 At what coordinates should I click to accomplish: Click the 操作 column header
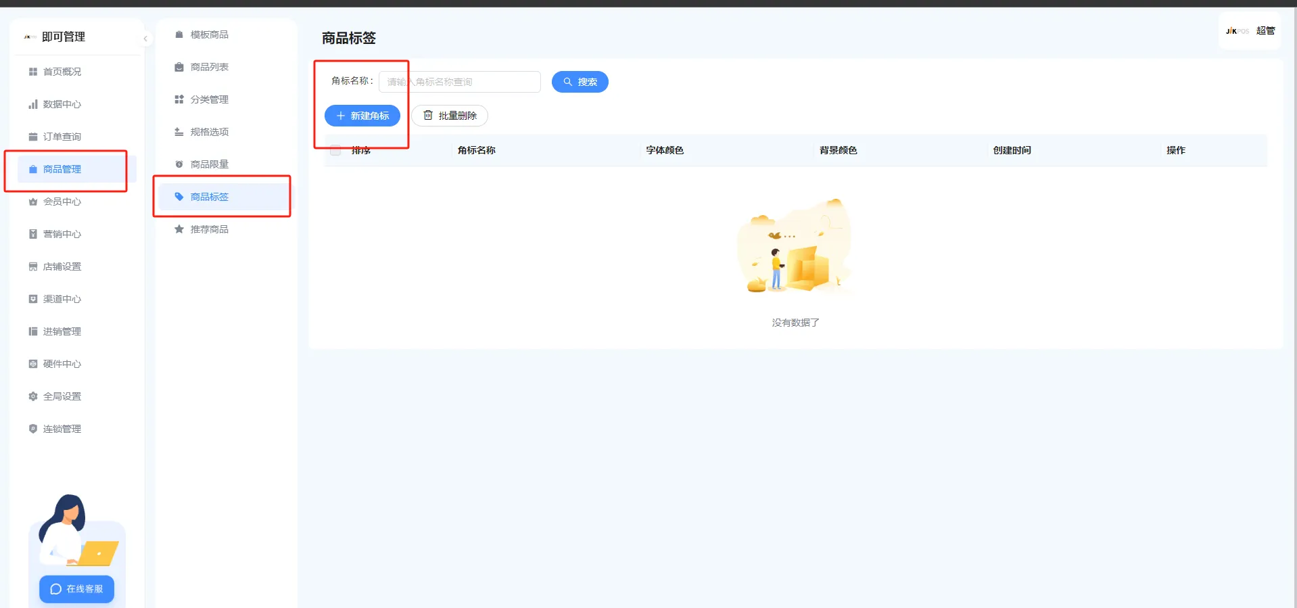(1176, 150)
